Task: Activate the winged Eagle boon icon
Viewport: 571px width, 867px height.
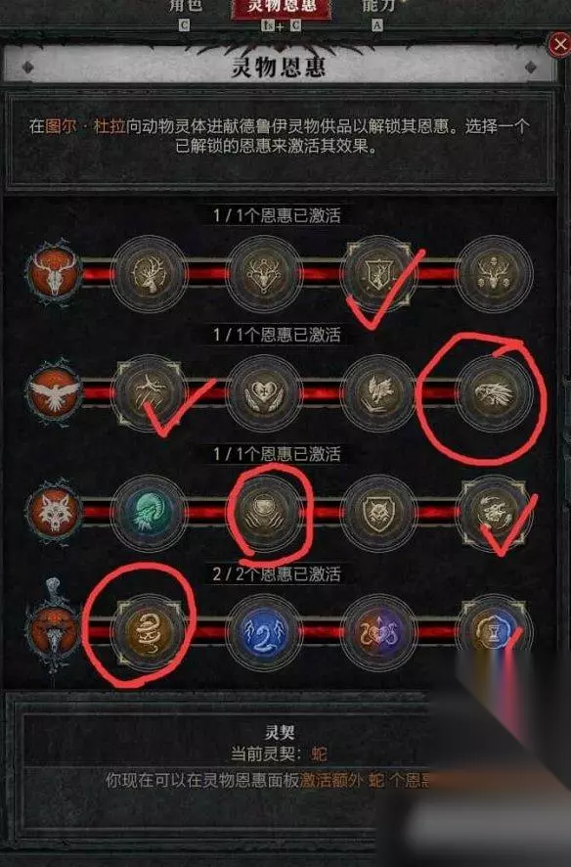Action: click(378, 393)
